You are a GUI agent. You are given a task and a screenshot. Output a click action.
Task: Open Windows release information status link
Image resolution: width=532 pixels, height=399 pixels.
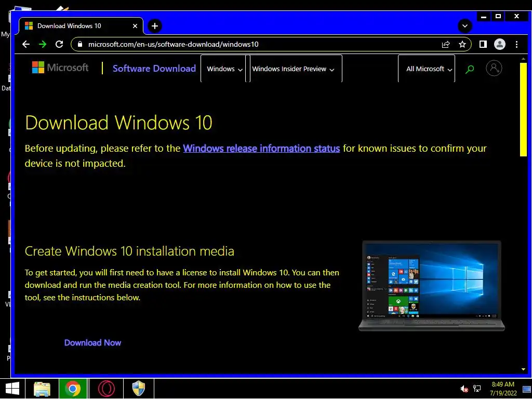pos(261,149)
